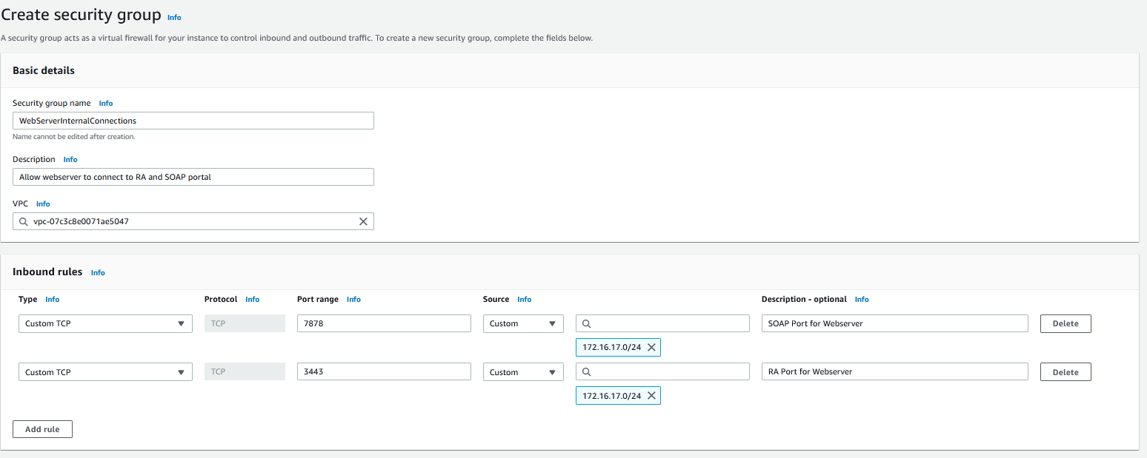The height and width of the screenshot is (458, 1147).
Task: Click port range field containing 7878
Action: pos(383,323)
